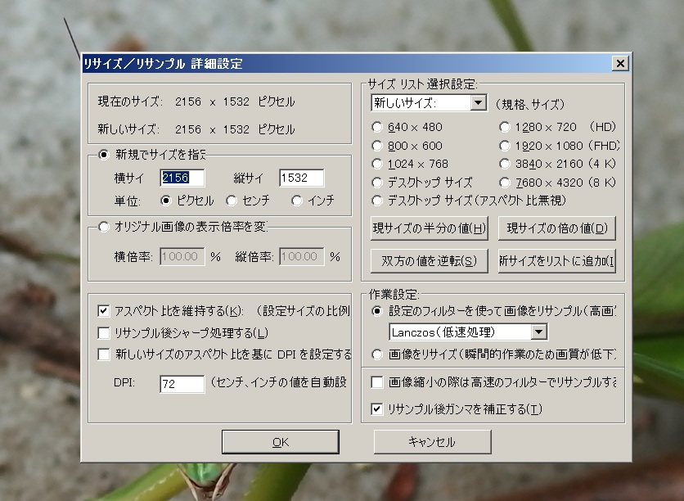
Task: Toggle リサンプル後ガンマを補正する checkbox
Action: tap(377, 408)
